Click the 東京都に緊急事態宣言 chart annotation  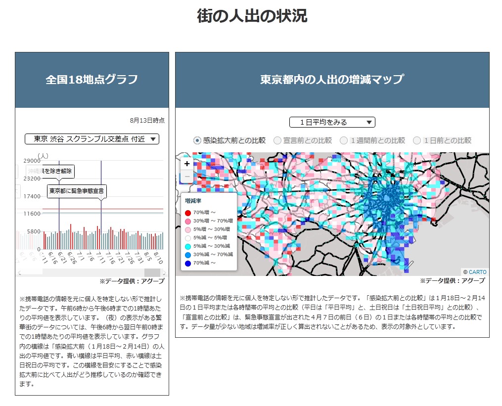coord(78,191)
